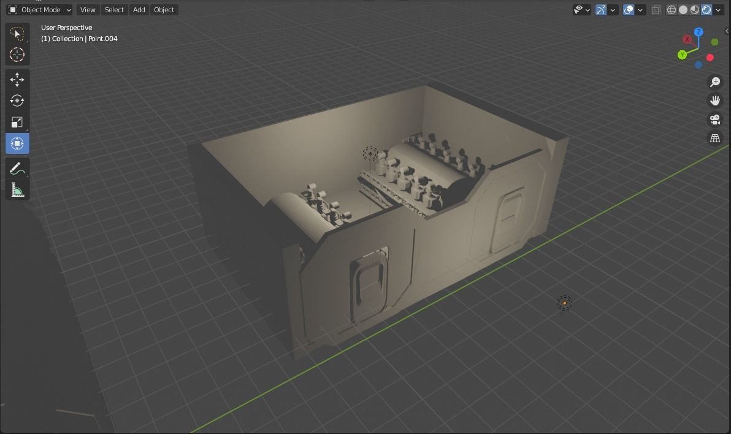Image resolution: width=731 pixels, height=434 pixels.
Task: Click the green Y axis gizmo ball
Action: (682, 55)
